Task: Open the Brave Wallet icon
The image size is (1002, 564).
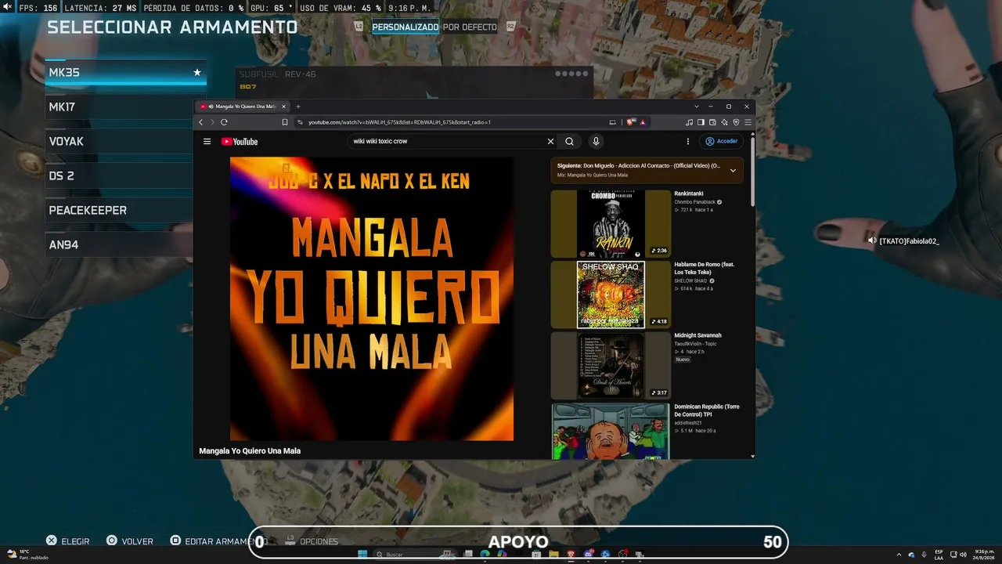Action: [x=712, y=122]
